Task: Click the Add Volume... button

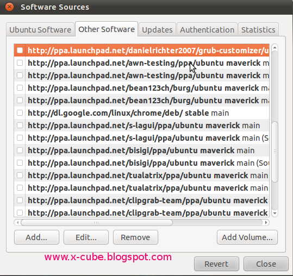Action: pyautogui.click(x=247, y=237)
